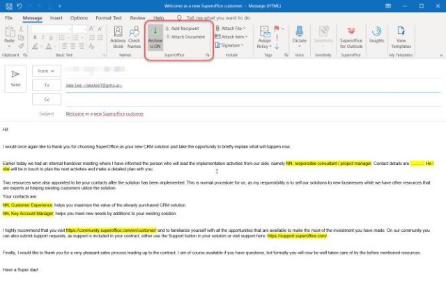Image resolution: width=446 pixels, height=284 pixels.
Task: Center align the text
Action: pyautogui.click(x=73, y=46)
